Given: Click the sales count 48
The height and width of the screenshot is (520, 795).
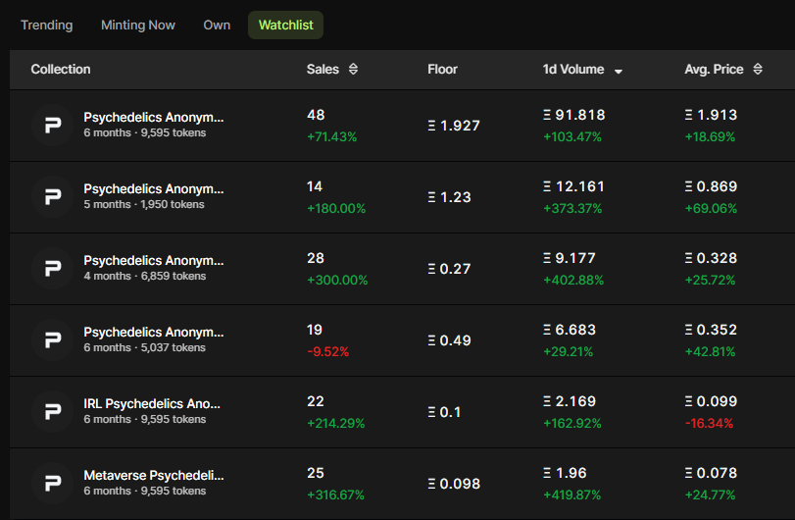Looking at the screenshot, I should [x=316, y=115].
